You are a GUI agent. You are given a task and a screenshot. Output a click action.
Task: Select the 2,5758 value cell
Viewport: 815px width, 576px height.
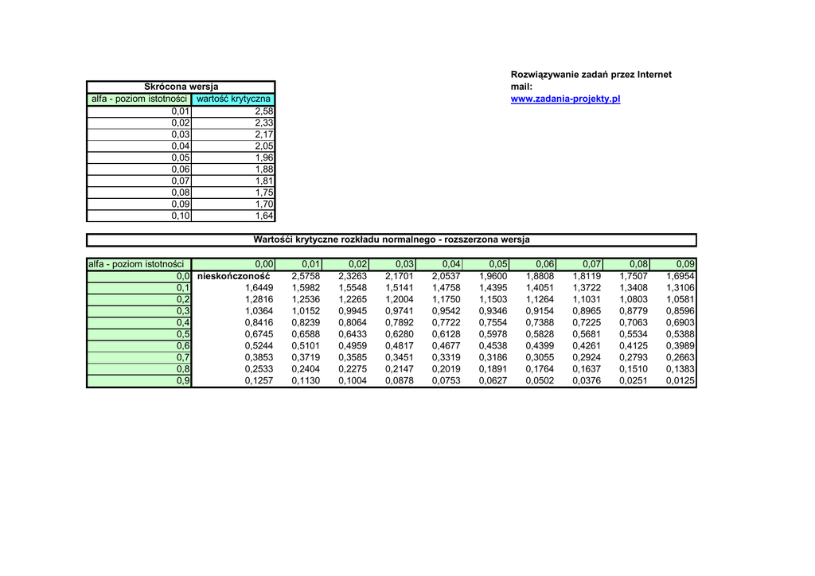pos(306,276)
